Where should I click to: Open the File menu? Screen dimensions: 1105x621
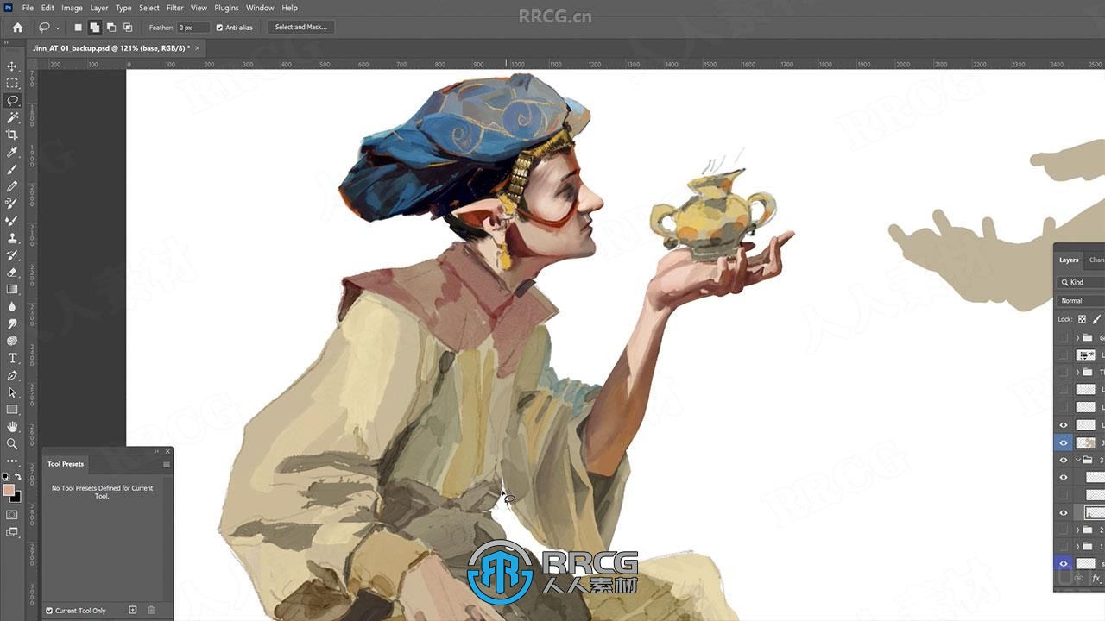click(28, 8)
